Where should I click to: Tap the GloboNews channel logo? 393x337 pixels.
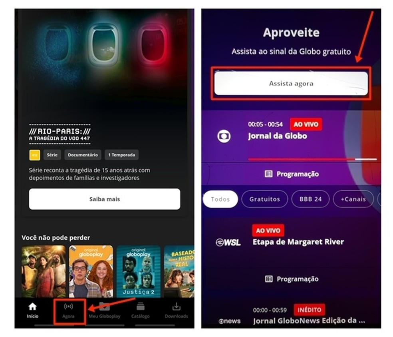[230, 321]
